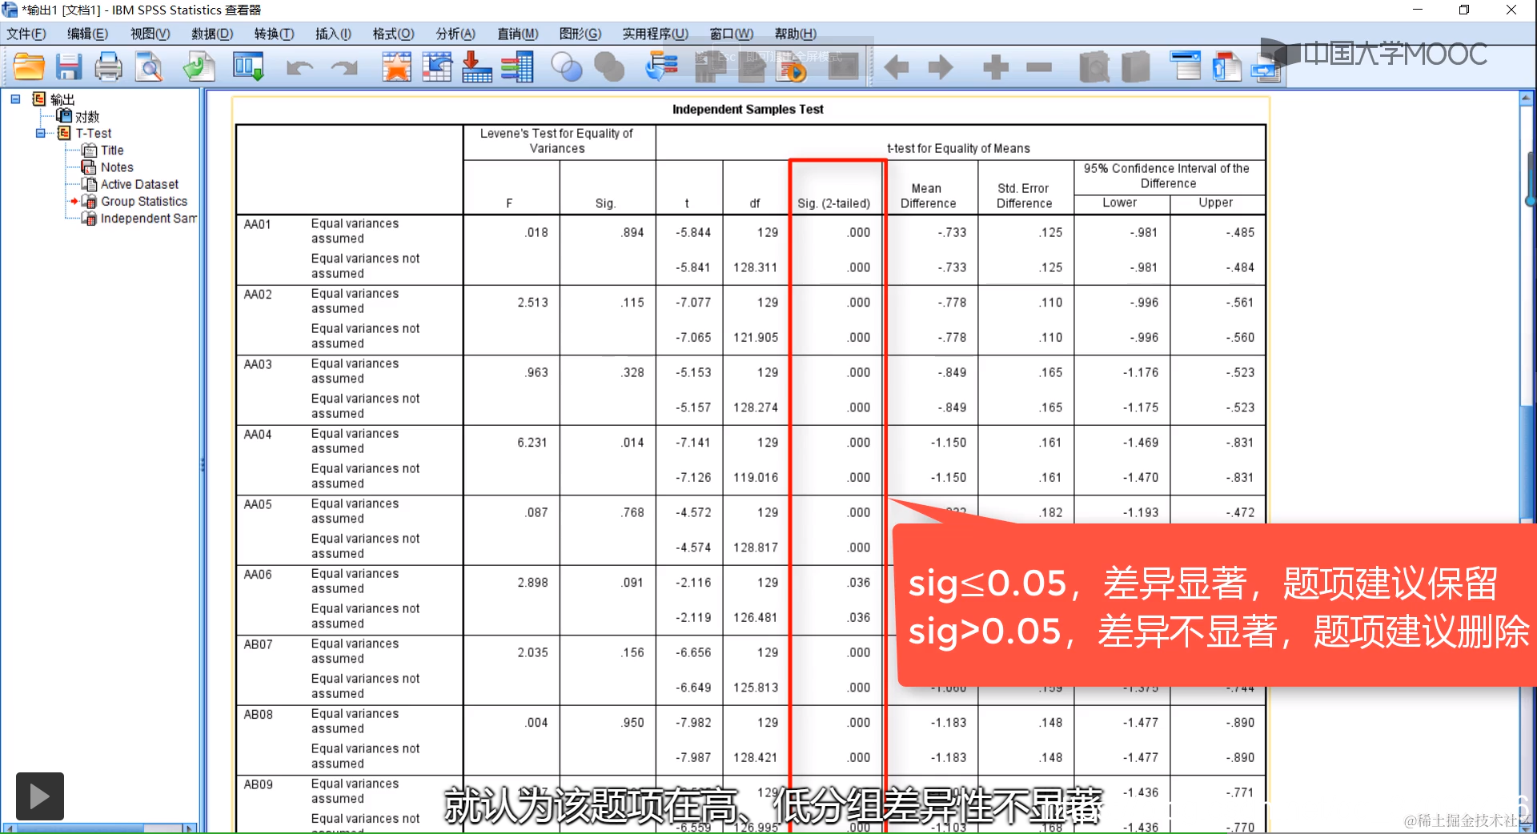Image resolution: width=1537 pixels, height=834 pixels.
Task: Click the Go to Variable icon
Action: pos(477,66)
